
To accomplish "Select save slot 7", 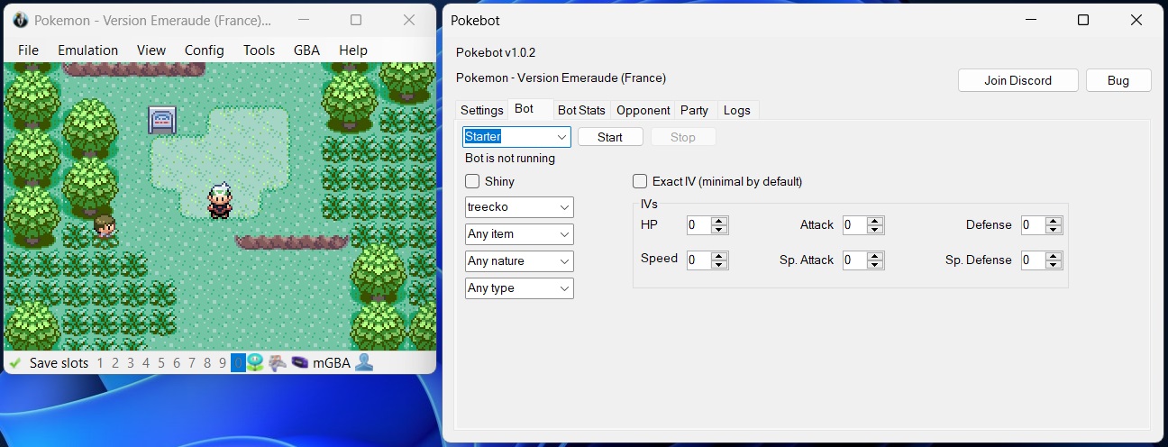I will click(192, 363).
